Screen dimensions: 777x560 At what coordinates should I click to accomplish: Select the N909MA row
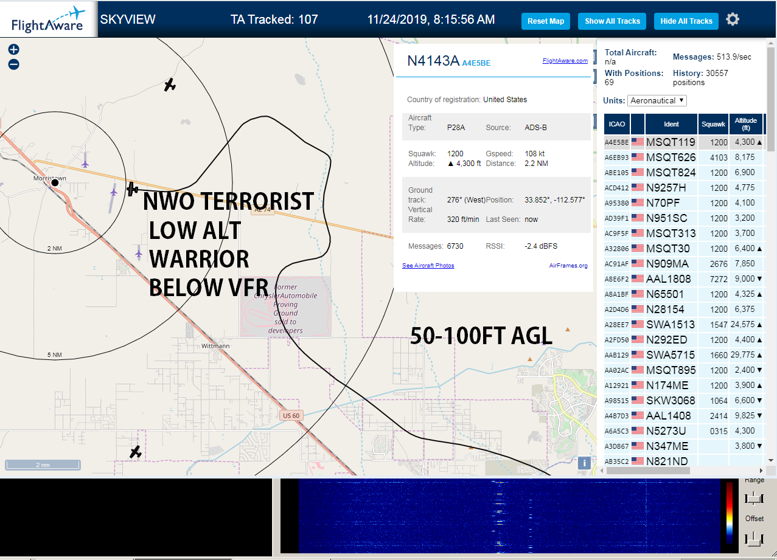[684, 264]
